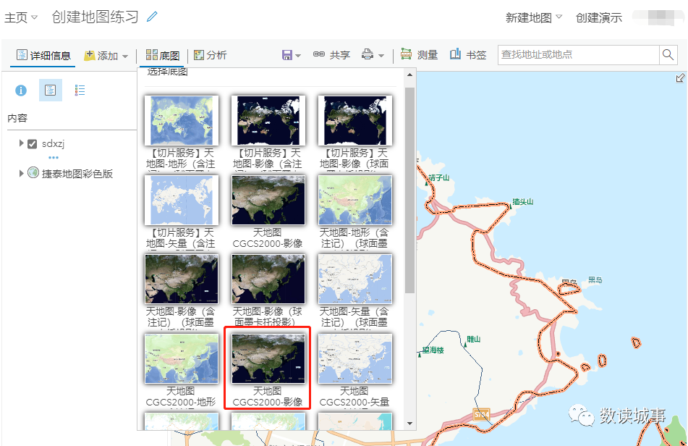
Task: Open the 添加 add layer menu
Action: (106, 56)
